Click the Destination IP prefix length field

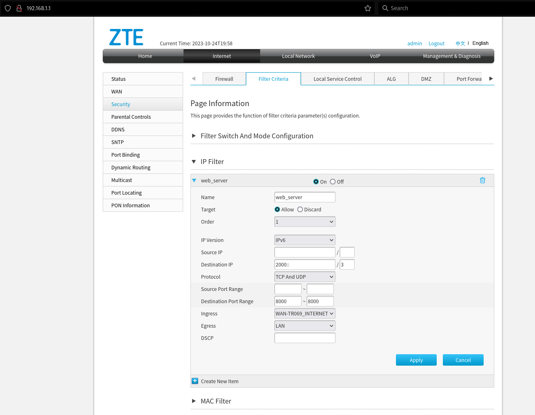(x=347, y=264)
